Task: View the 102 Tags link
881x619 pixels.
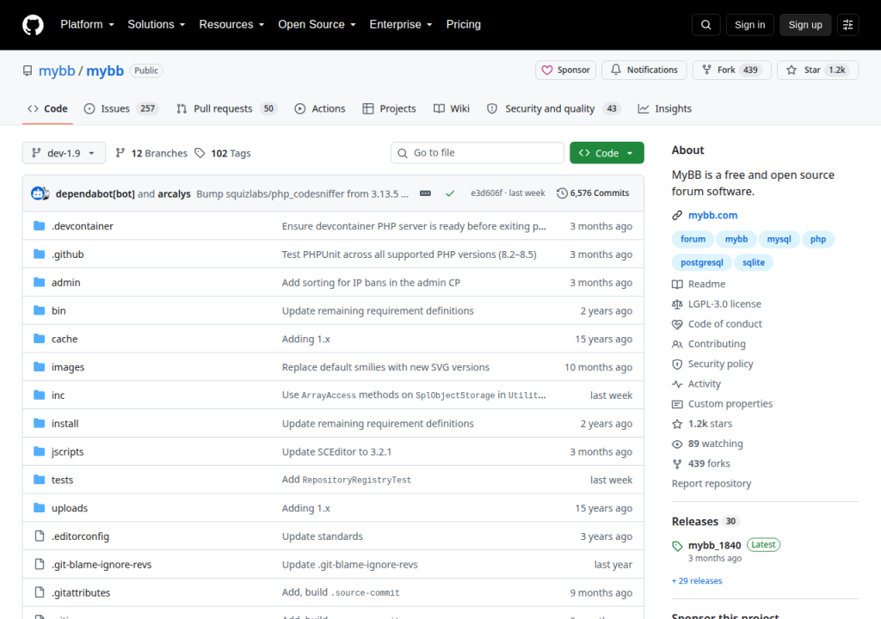Action: [x=223, y=153]
